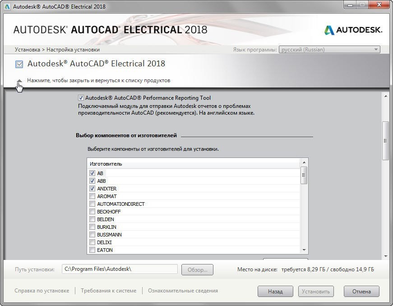
Task: Click main panel scroll down arrow
Action: pos(385,256)
